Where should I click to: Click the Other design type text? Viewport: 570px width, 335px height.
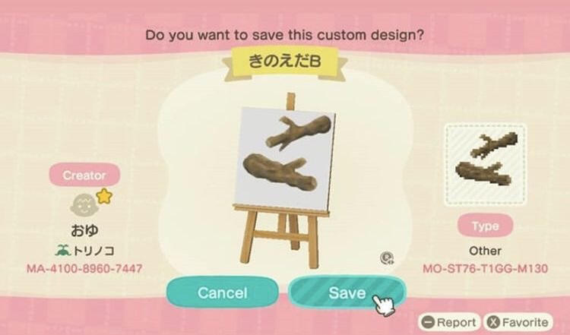(x=485, y=251)
